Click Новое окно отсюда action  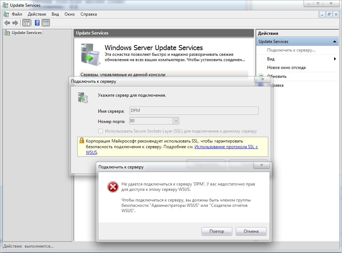[286, 68]
